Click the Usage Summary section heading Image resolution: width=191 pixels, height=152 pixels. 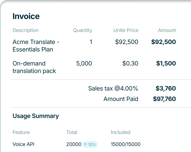point(36,116)
